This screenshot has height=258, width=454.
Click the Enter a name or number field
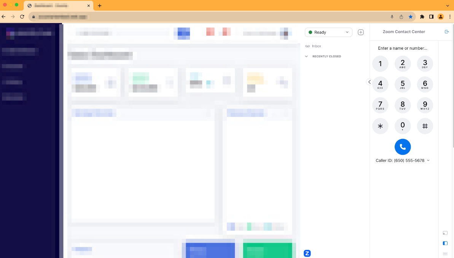point(403,48)
